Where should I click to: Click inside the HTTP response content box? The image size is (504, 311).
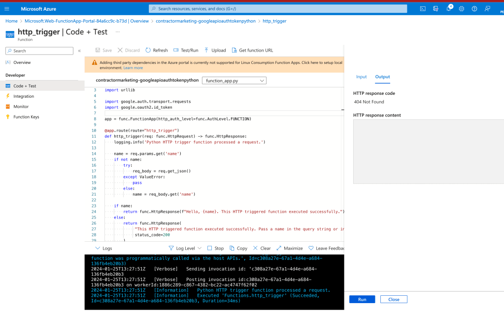click(429, 152)
